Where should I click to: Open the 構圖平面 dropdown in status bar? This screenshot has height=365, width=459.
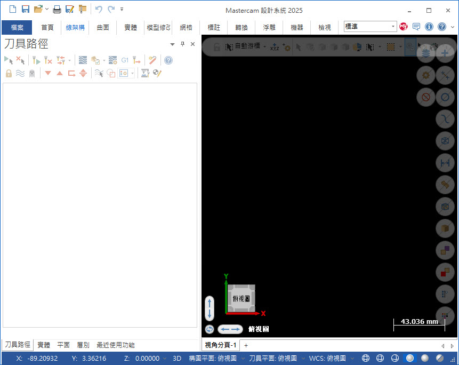pos(243,359)
